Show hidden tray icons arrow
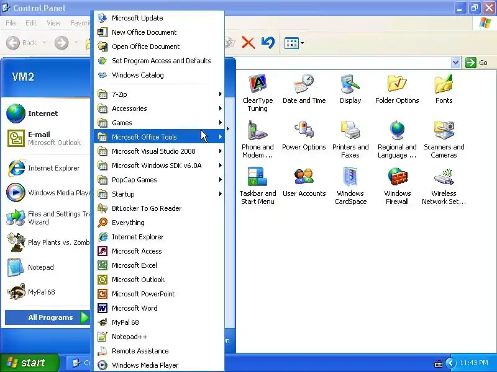 click(450, 363)
